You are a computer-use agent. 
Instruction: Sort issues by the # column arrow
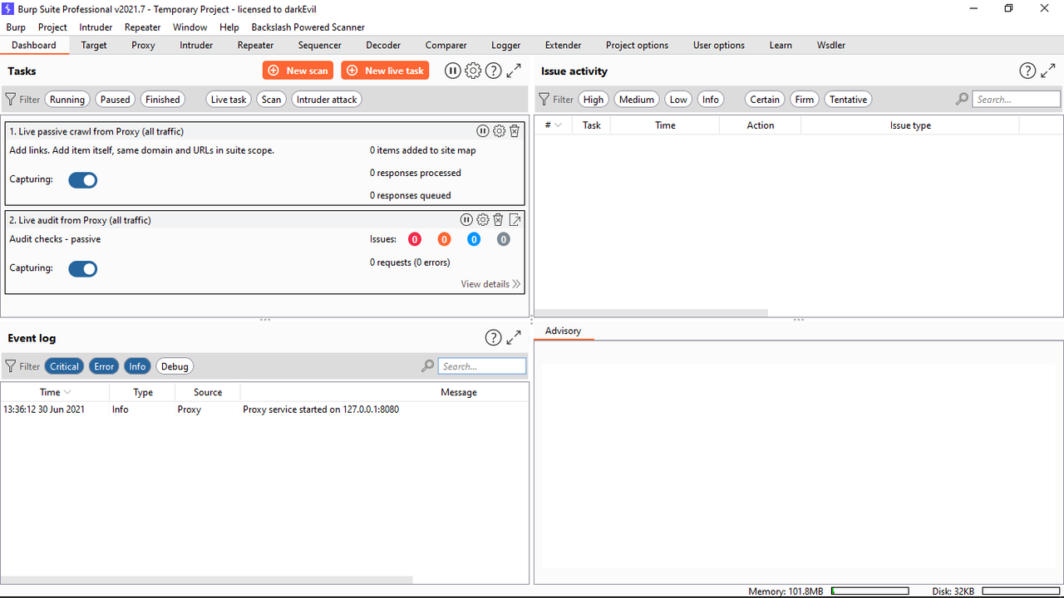[558, 125]
